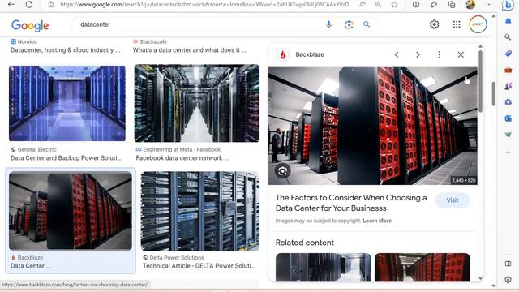Open sidebar notifications bell icon
Viewport: 519px width, 292px height.
[x=508, y=22]
